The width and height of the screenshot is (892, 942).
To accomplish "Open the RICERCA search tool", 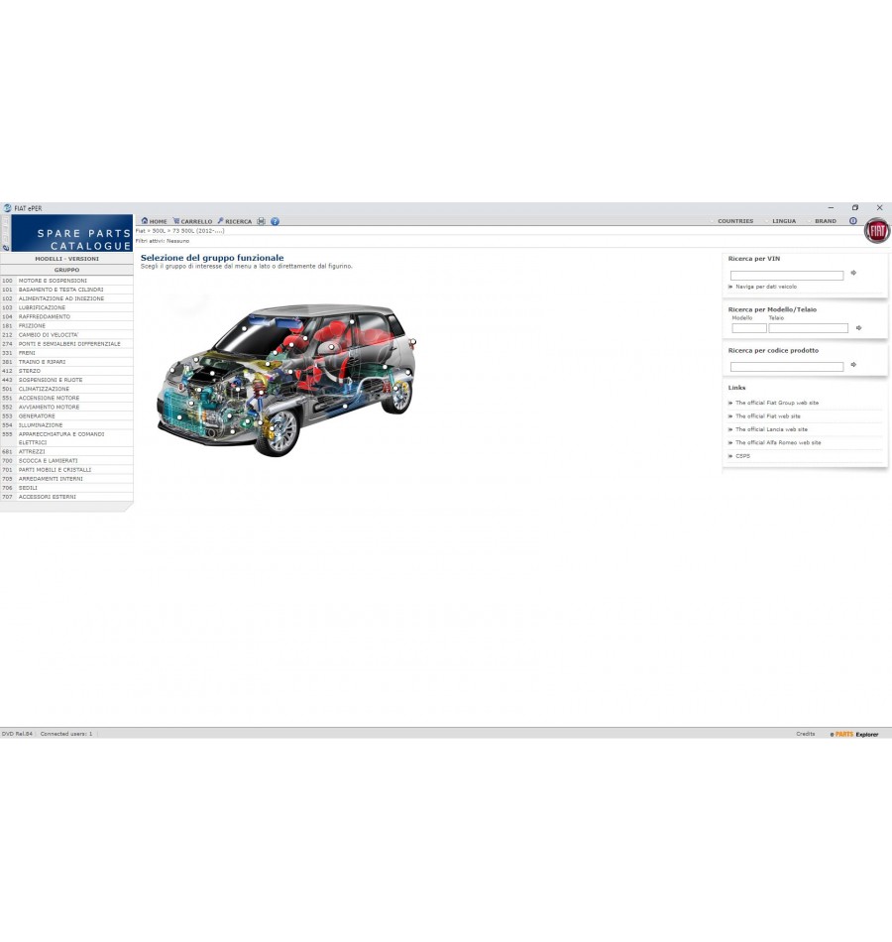I will 234,221.
